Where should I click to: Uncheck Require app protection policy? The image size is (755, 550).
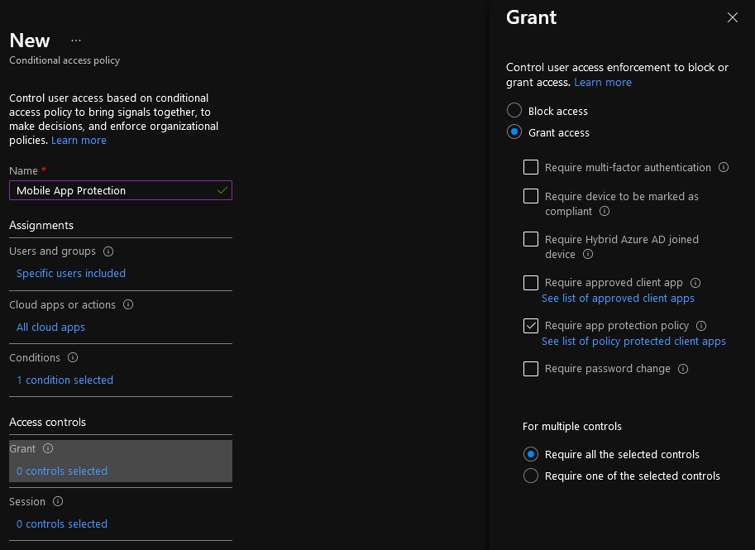531,326
